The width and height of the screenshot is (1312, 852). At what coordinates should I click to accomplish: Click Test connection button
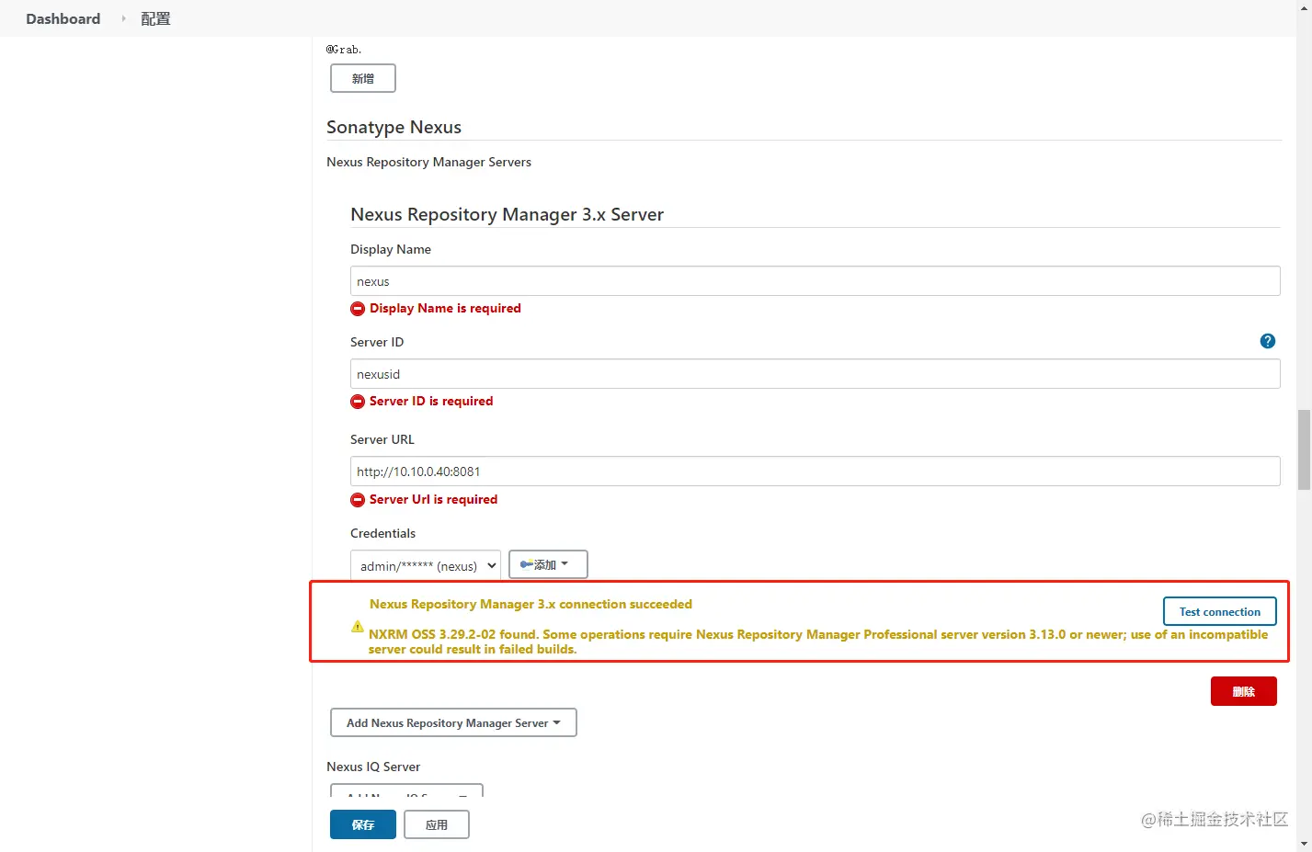click(x=1220, y=611)
